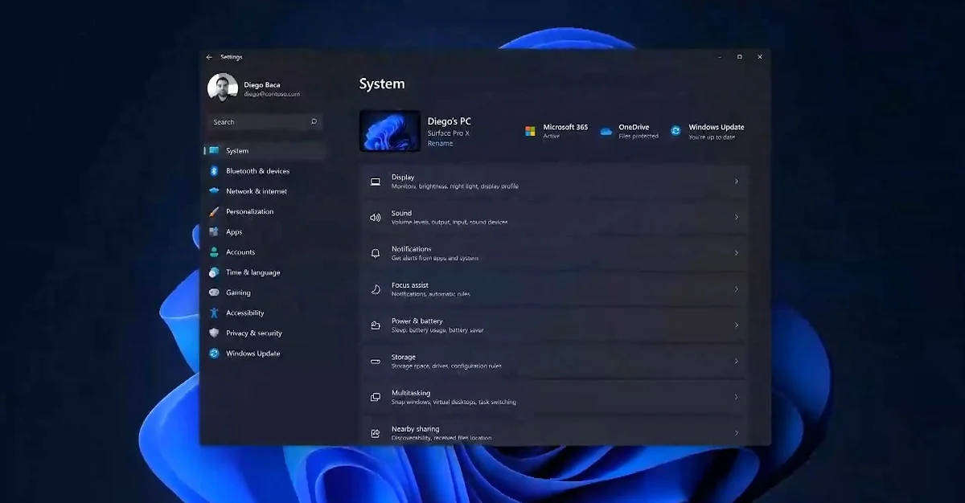The width and height of the screenshot is (965, 503).
Task: Go to Accounts section
Action: click(x=265, y=252)
